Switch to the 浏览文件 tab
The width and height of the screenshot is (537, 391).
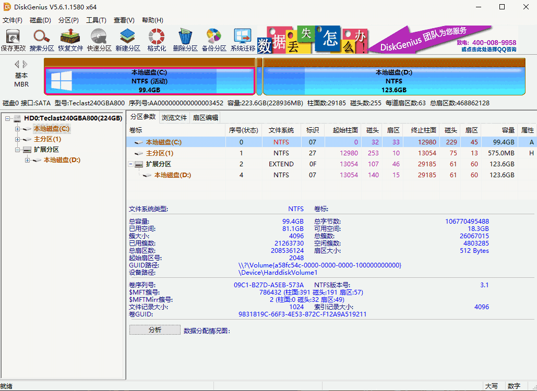pyautogui.click(x=174, y=117)
